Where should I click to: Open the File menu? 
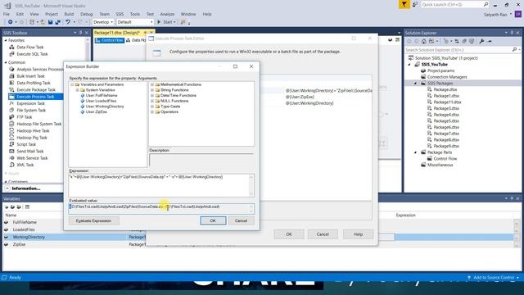pyautogui.click(x=7, y=14)
